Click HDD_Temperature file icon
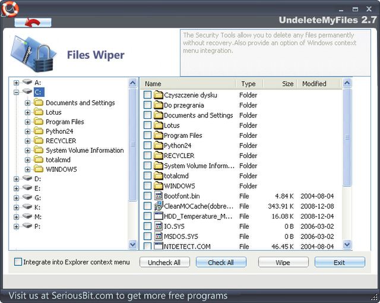Viewport: 380px width, 303px height. [x=159, y=216]
